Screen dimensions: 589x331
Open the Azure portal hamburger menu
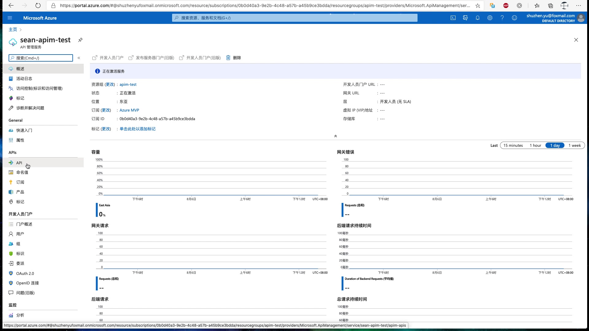[x=10, y=18]
